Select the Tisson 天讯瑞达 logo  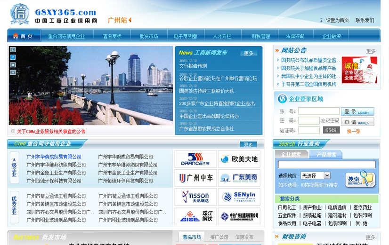[x=195, y=197]
